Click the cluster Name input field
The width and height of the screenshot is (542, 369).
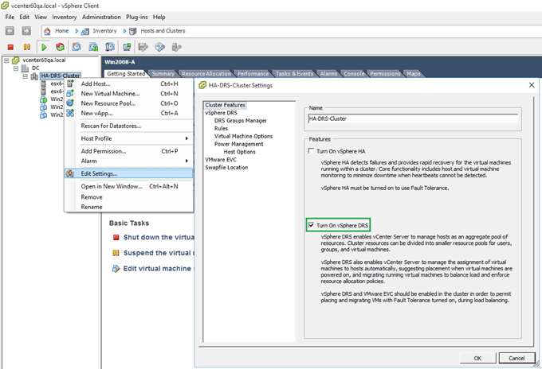pos(413,118)
